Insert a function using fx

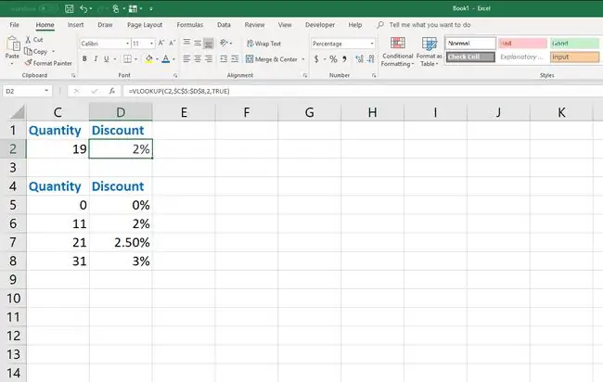112,91
